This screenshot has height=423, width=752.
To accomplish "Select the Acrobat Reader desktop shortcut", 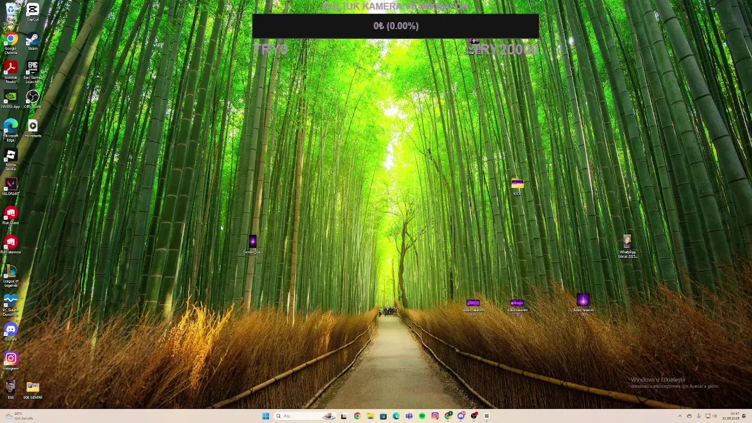I will 11,72.
